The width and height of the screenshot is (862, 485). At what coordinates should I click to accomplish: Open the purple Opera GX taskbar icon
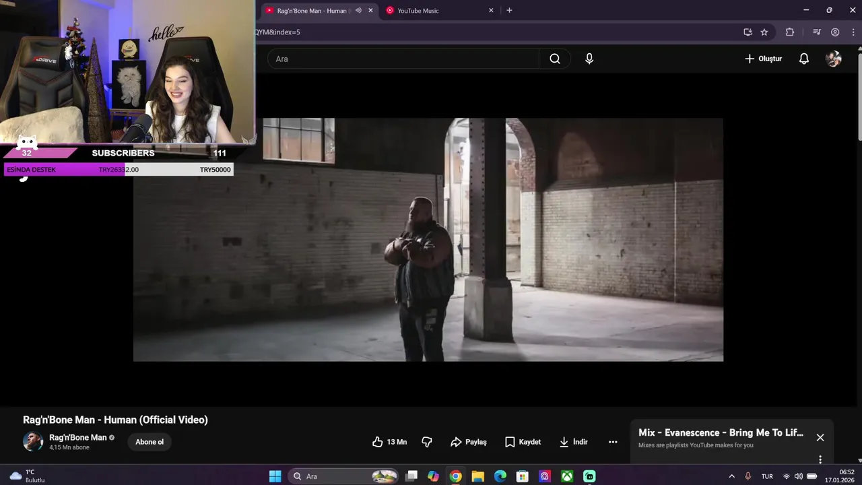545,476
